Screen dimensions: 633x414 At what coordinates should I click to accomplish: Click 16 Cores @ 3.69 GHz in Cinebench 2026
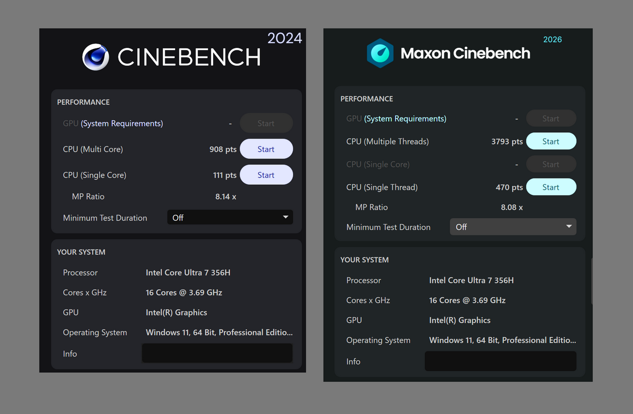click(x=467, y=300)
